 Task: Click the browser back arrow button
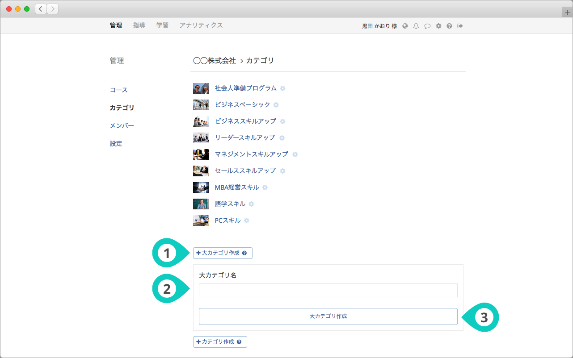tap(41, 9)
